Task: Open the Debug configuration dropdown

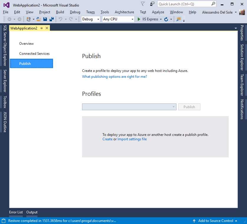Action: [x=98, y=19]
